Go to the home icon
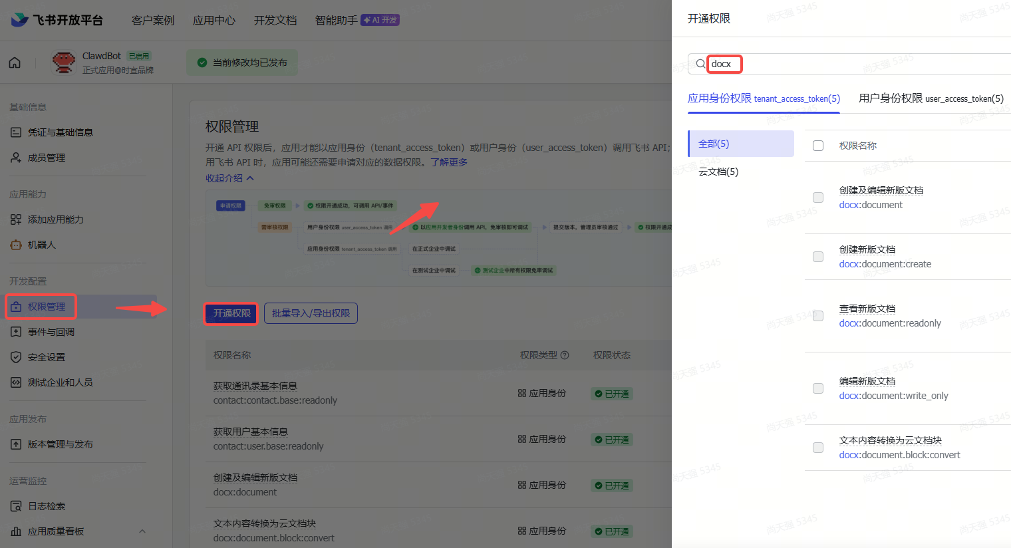Screen dimensions: 1011x548 [x=15, y=63]
